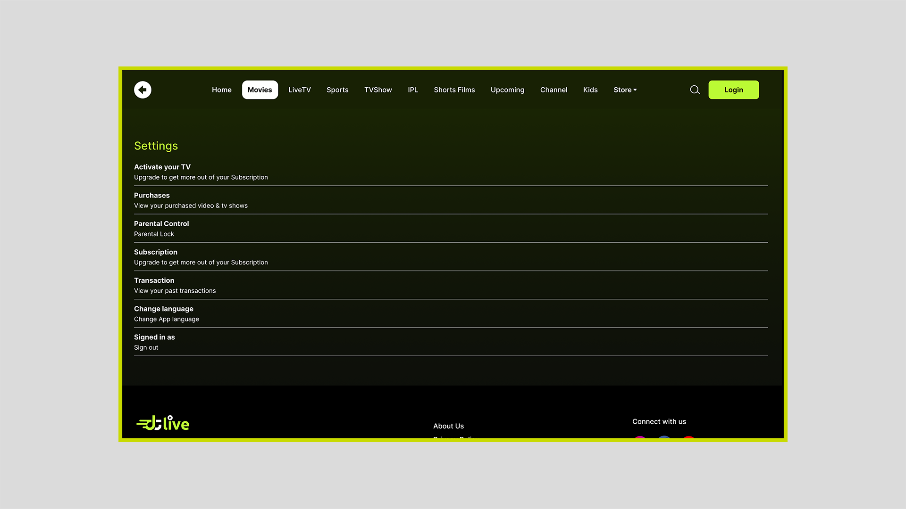This screenshot has width=906, height=509.
Task: Click the Facebook icon under Connect with us
Action: click(x=664, y=441)
